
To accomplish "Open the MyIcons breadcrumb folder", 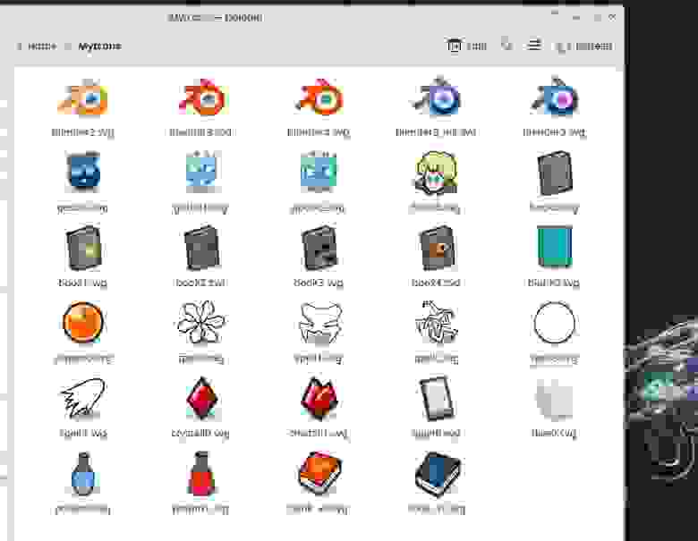I will pos(99,46).
